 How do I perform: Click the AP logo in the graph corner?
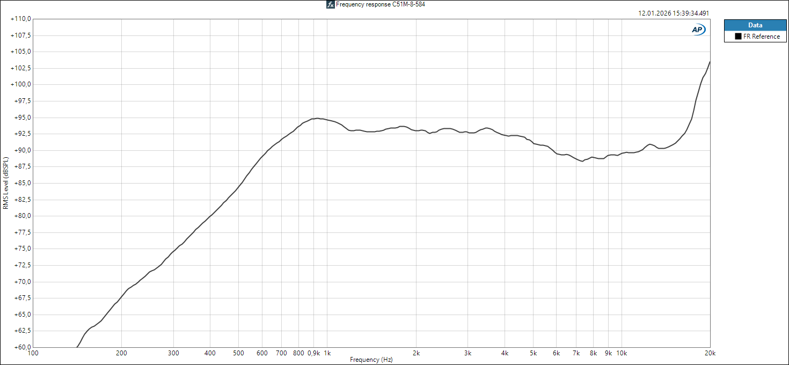pyautogui.click(x=698, y=31)
